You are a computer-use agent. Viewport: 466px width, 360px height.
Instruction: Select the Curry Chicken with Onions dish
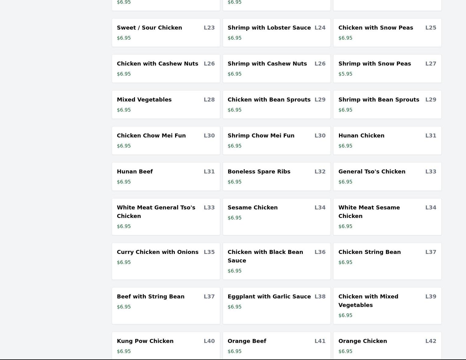pyautogui.click(x=166, y=261)
